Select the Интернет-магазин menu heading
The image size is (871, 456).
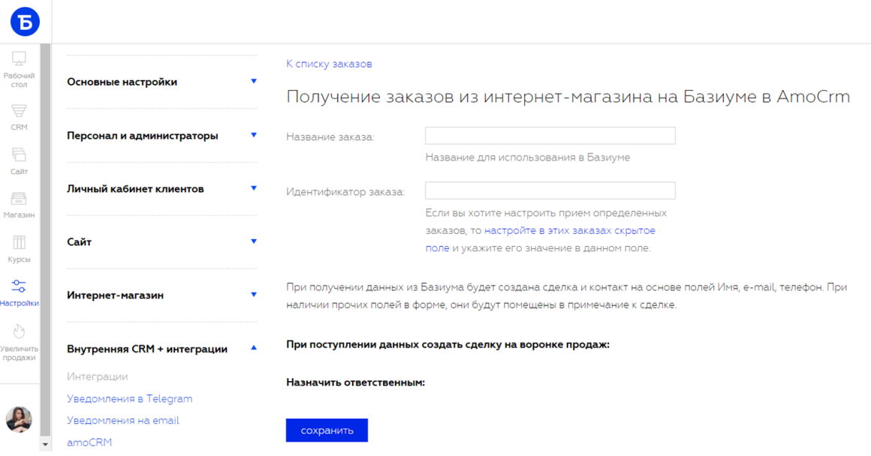(115, 295)
